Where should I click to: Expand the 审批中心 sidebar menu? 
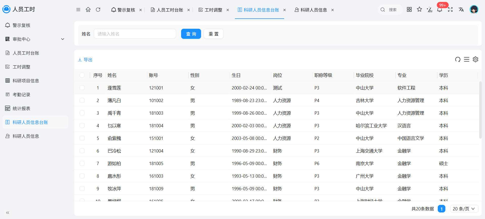pos(35,39)
